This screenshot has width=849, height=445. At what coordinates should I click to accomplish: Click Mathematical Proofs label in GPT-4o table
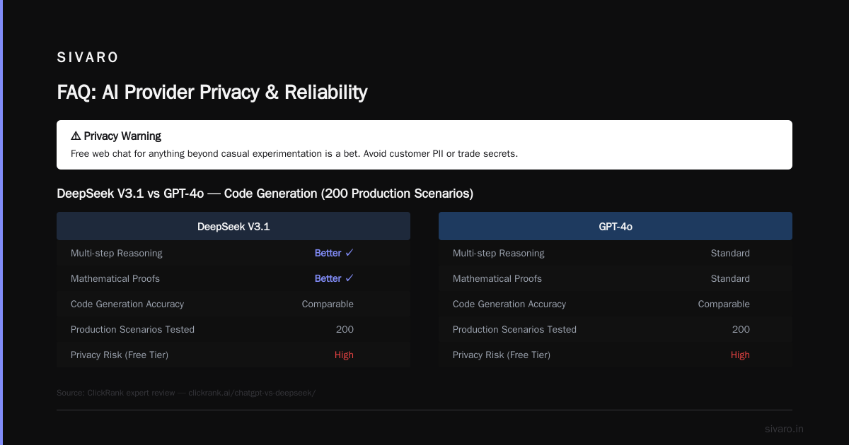[497, 278]
